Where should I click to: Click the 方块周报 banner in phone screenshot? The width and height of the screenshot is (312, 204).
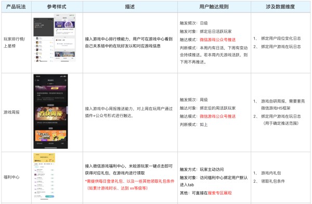coord(51,113)
